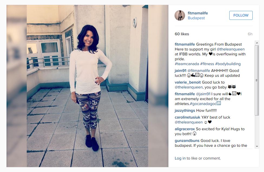Image resolution: width=264 pixels, height=172 pixels.
Task: Click the fitmamalife profile avatar
Action: [x=180, y=15]
